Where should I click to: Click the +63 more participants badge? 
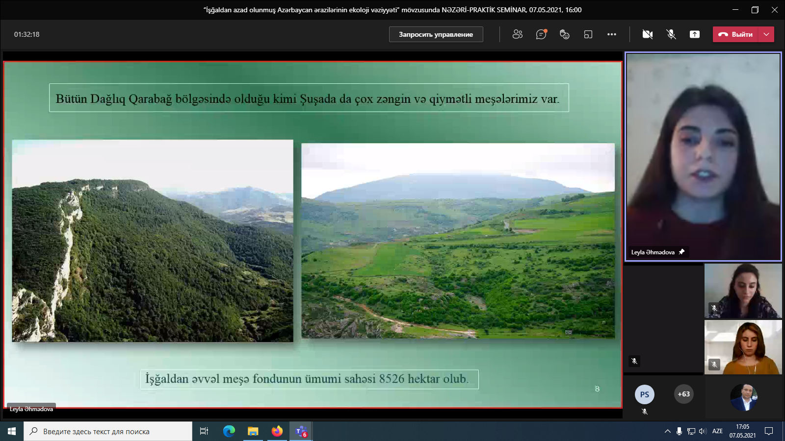point(684,394)
